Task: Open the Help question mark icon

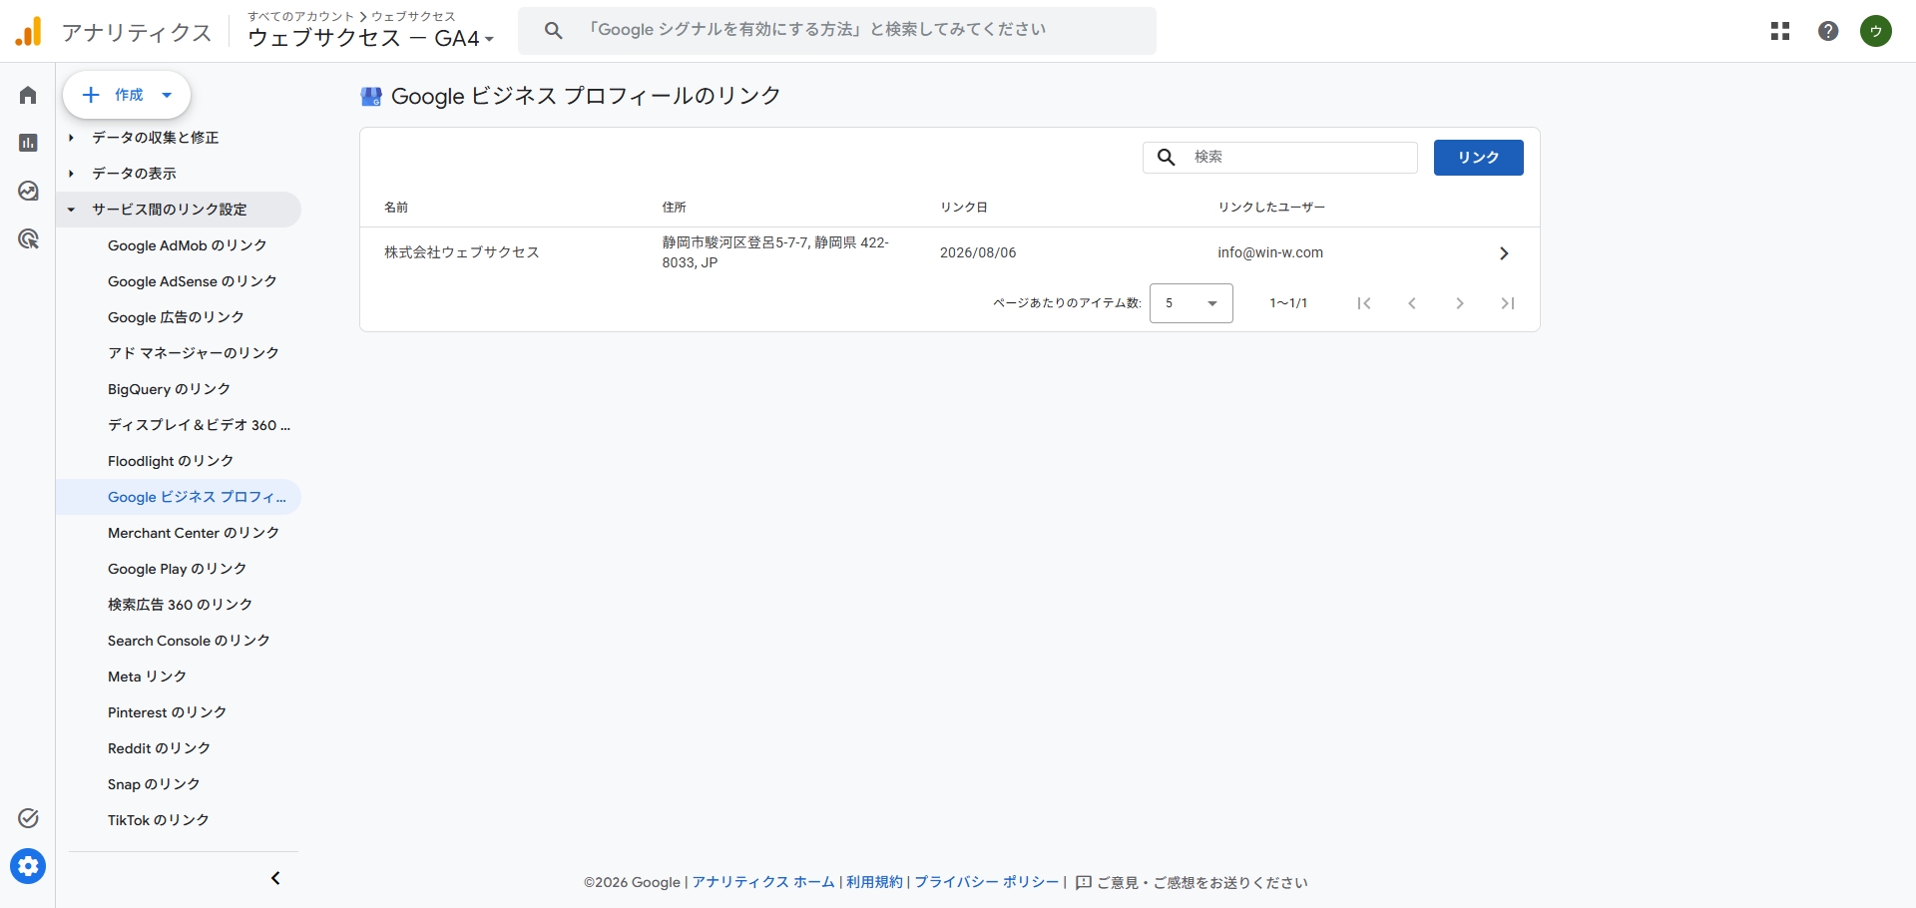Action: (1828, 31)
